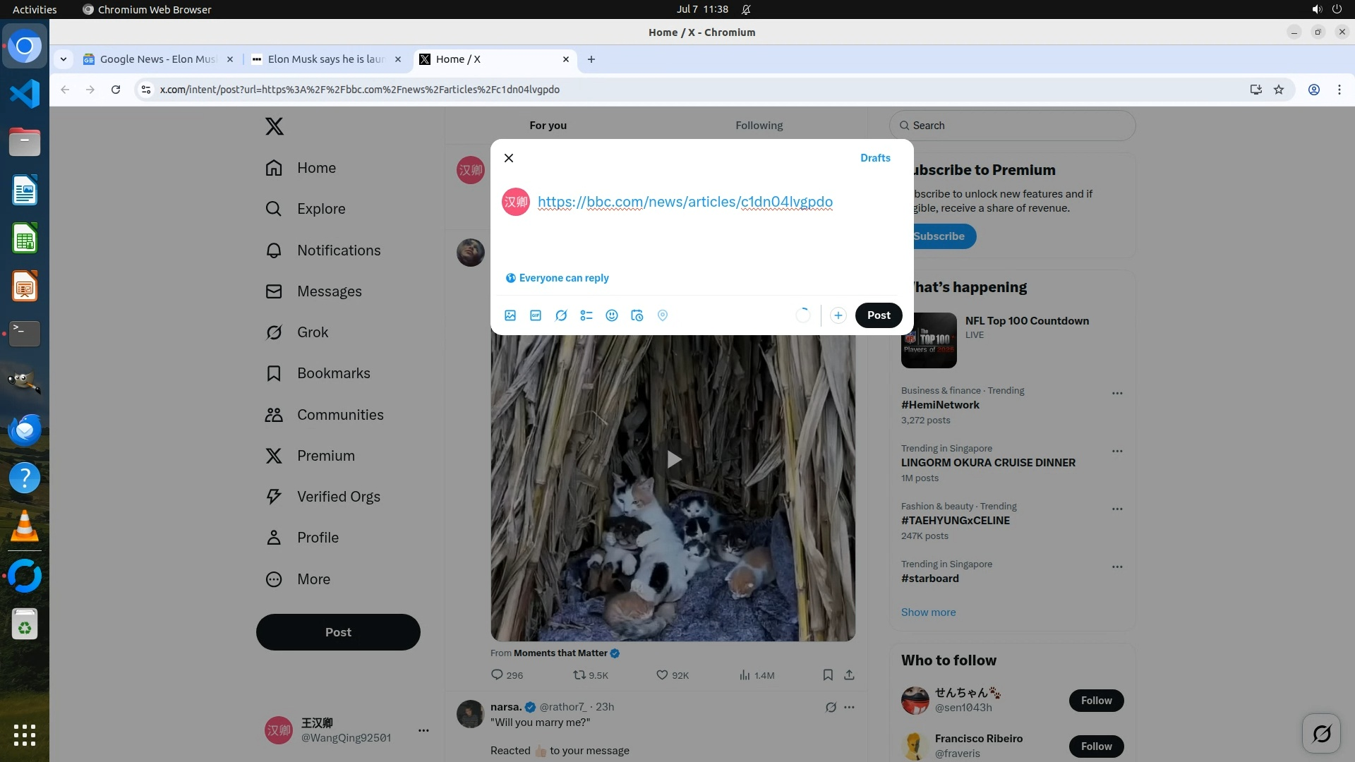
Task: Open the Drafts link
Action: [875, 158]
